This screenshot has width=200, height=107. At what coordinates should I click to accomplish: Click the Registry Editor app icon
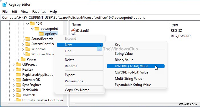point(5,5)
